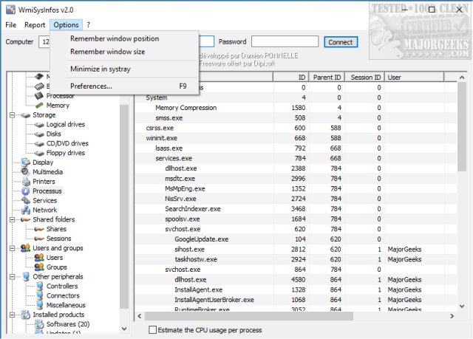
Task: Choose Remember window position
Action: tap(124, 38)
